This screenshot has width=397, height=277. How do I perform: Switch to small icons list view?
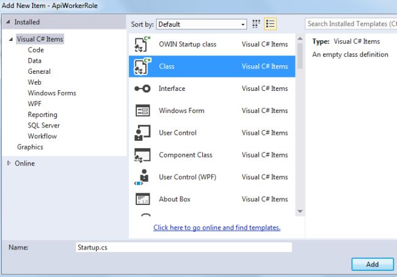pyautogui.click(x=270, y=24)
